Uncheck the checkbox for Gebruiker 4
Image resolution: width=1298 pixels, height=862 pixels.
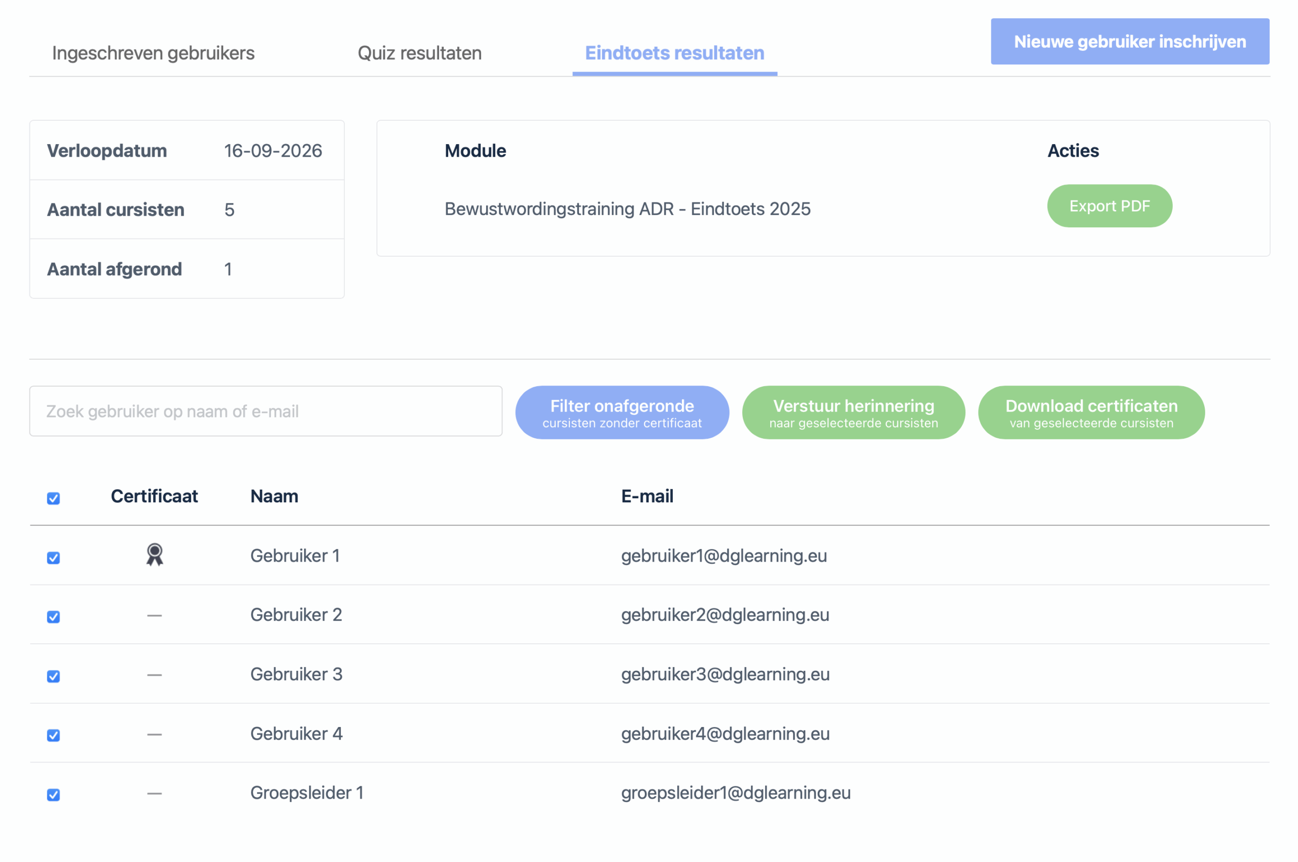tap(53, 735)
